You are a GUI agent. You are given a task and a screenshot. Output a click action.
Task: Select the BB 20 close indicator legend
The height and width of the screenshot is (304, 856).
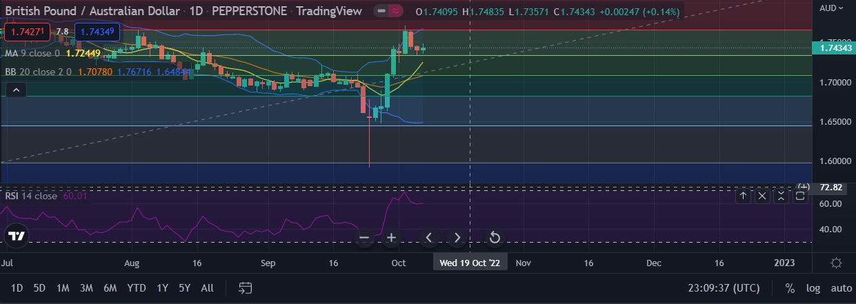pos(38,71)
